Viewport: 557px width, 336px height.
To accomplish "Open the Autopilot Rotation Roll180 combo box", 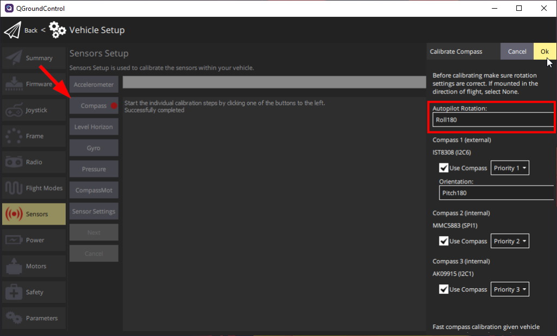I will 493,120.
